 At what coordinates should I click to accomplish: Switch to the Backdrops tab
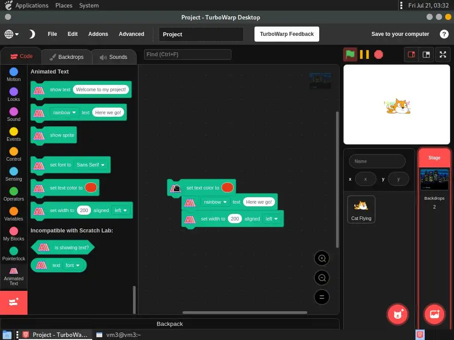point(67,57)
